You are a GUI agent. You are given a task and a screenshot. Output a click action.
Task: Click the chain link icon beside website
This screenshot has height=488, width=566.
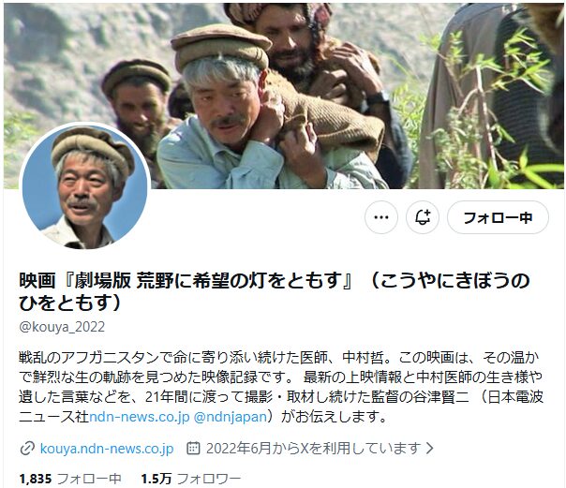point(27,449)
